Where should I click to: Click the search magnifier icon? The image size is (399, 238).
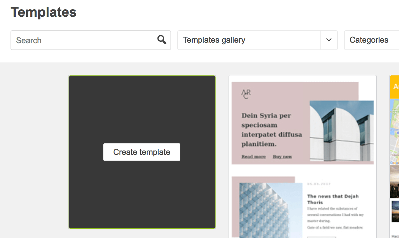162,40
